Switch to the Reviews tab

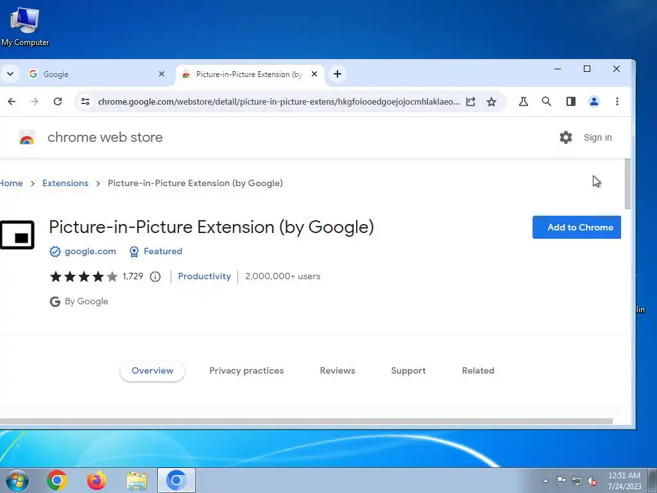[x=337, y=370]
